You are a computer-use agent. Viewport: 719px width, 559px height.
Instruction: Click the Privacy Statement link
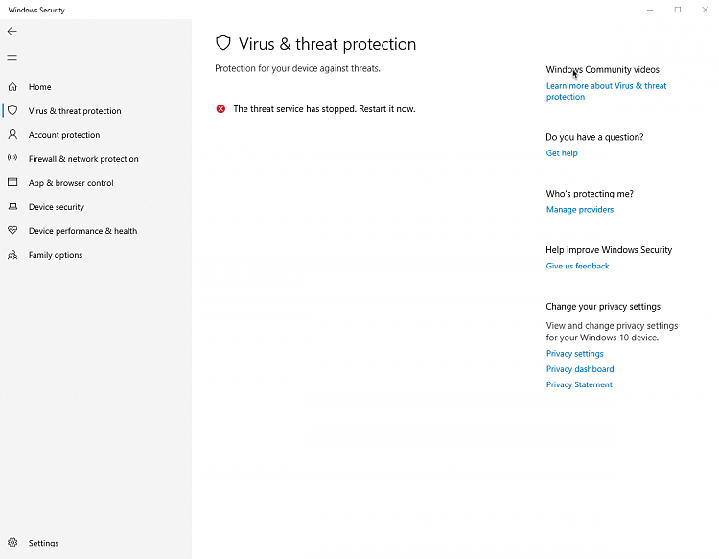579,384
